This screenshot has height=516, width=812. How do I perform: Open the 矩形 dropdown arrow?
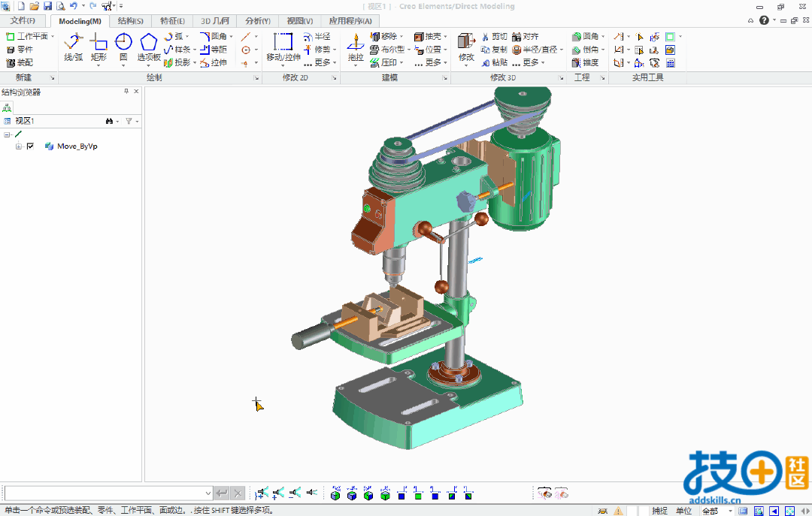point(98,65)
